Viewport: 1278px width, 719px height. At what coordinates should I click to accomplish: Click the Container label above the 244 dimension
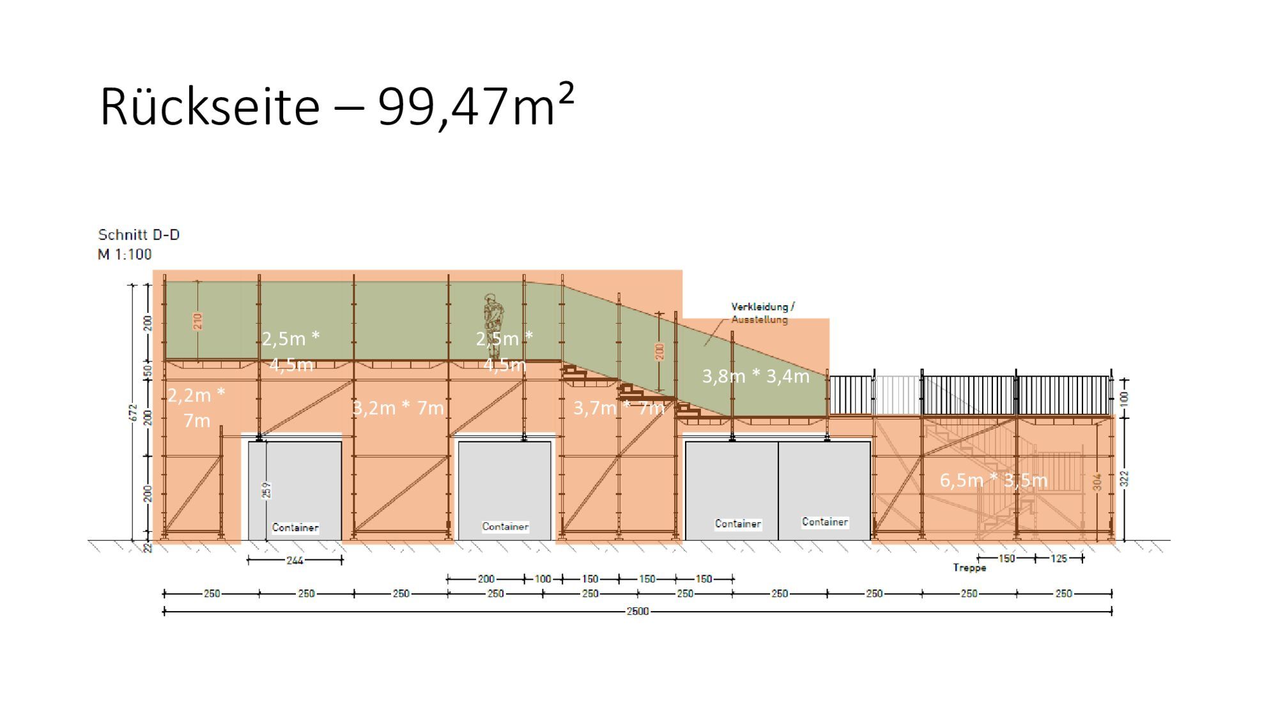tap(295, 527)
